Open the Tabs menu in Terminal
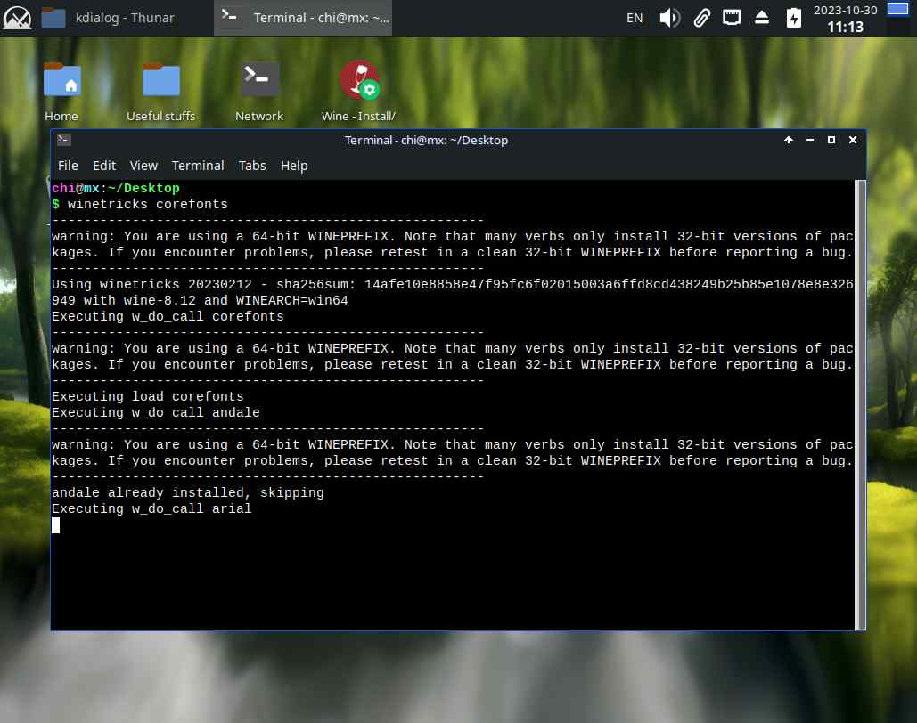This screenshot has width=917, height=723. tap(252, 166)
